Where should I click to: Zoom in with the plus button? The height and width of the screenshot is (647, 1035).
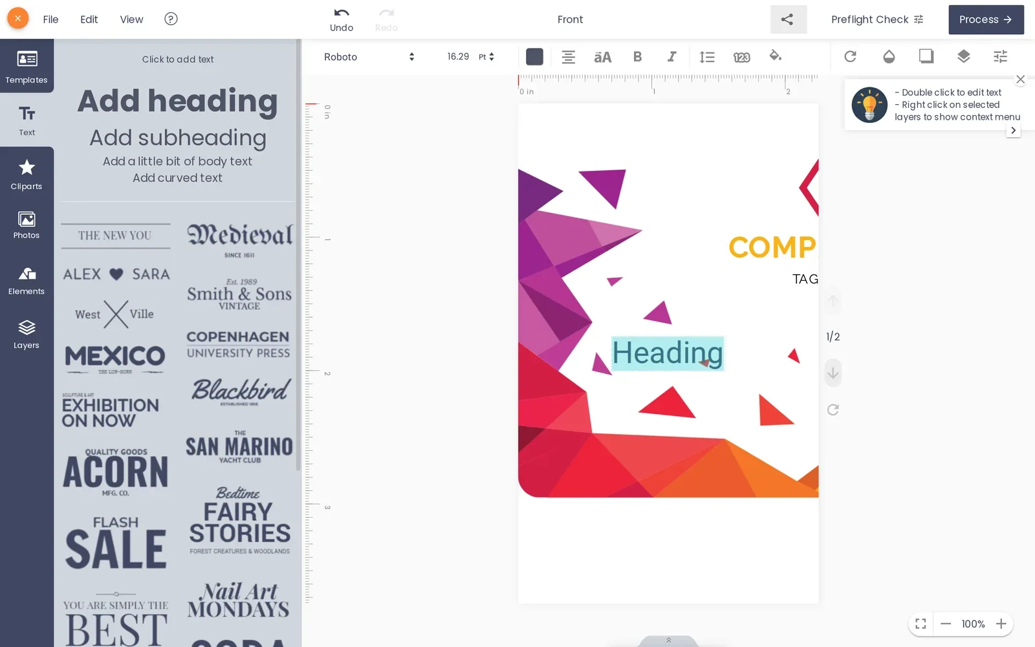pyautogui.click(x=1001, y=624)
